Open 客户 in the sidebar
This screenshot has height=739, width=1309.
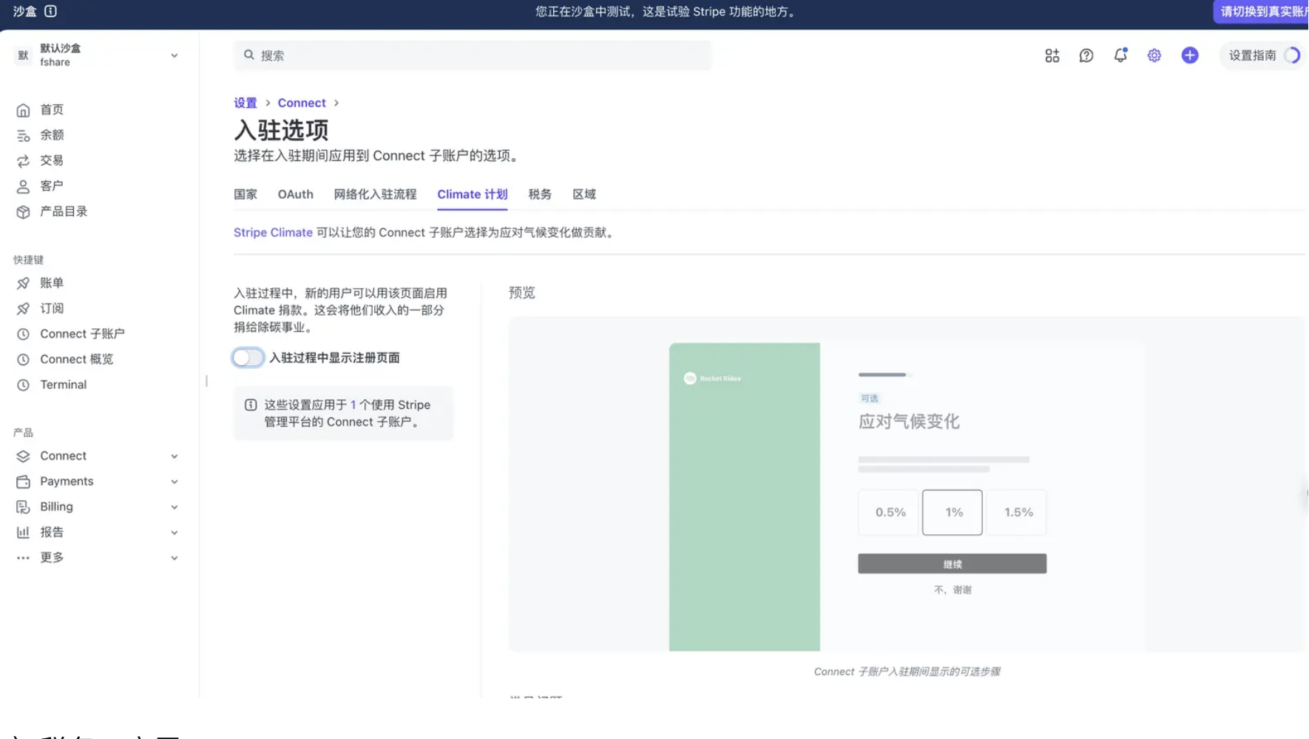(x=52, y=186)
